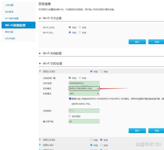
Task: Click the 最大用户数 field showing 64
Action: (84, 121)
